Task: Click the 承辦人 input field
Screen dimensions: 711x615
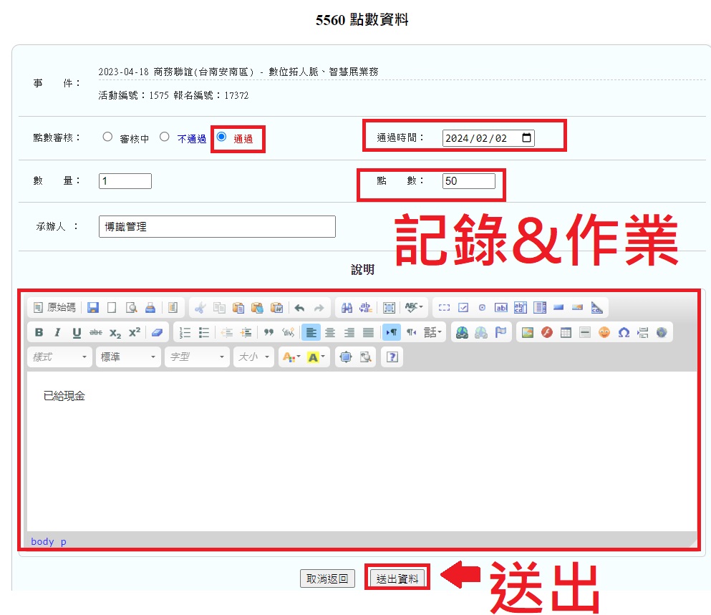Action: point(217,227)
